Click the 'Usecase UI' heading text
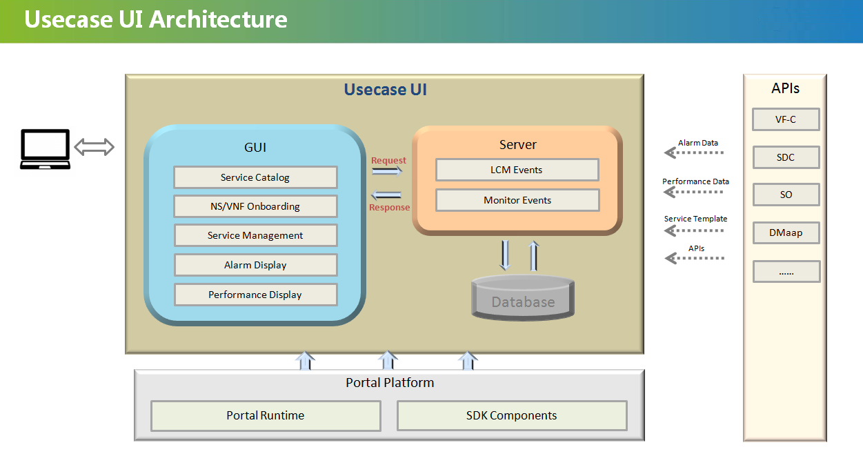Viewport: 863px width, 465px height. [386, 89]
